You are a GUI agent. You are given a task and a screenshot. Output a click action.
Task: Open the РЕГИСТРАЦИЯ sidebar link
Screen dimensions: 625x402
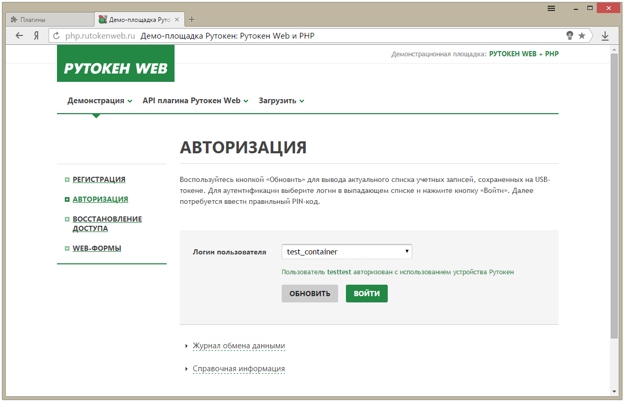point(99,179)
